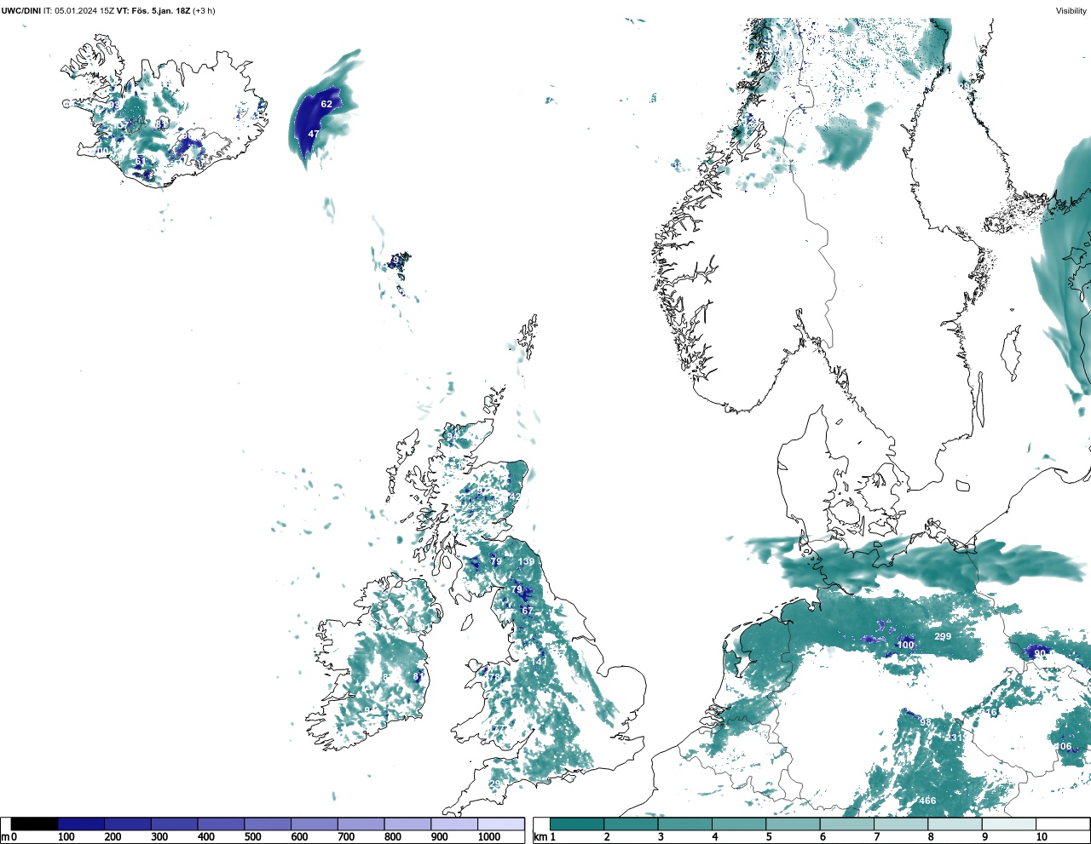
Task: Select the 900–1000 m pale legend swatch
Action: pos(454,824)
